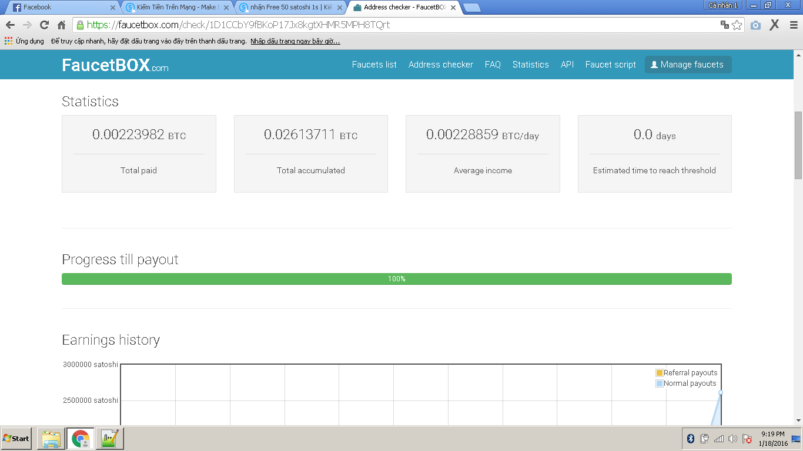Viewport: 803px width, 451px height.
Task: Click the 2500000 satoshi axis label
Action: [91, 400]
